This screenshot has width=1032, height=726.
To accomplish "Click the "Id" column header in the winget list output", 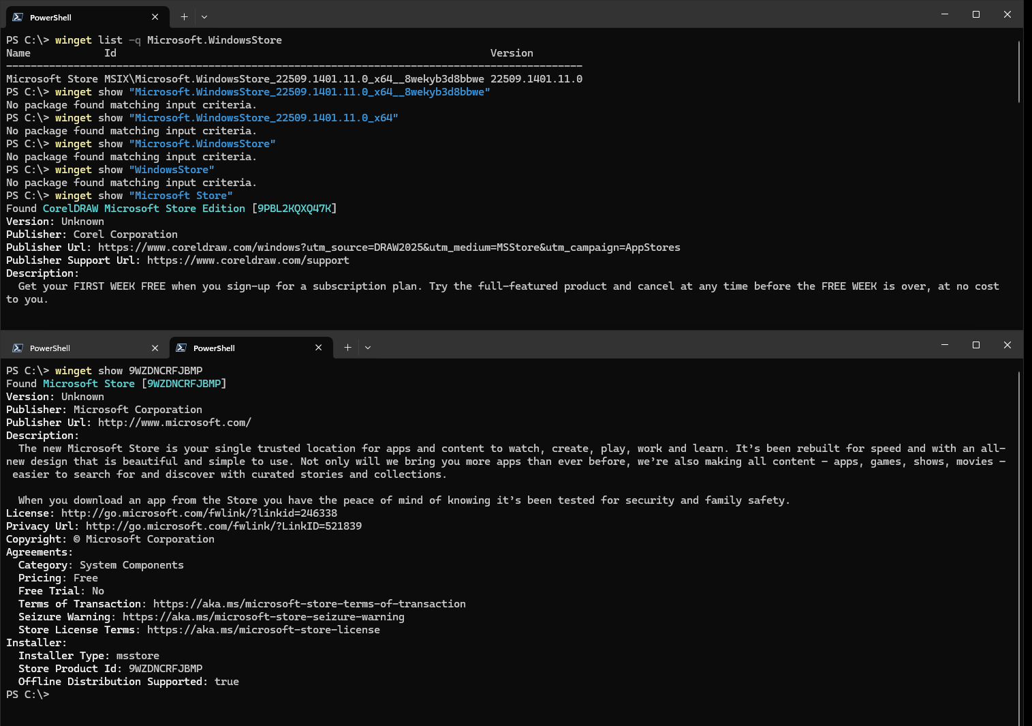I will click(110, 53).
